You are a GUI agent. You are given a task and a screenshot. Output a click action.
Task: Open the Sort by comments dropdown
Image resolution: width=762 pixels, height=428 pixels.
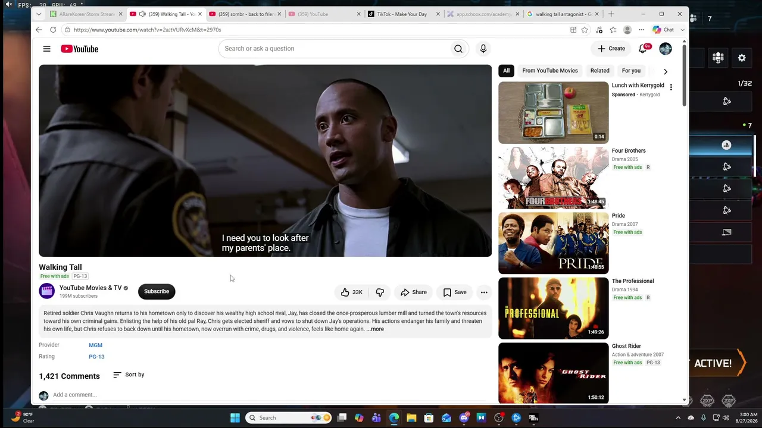[129, 375]
